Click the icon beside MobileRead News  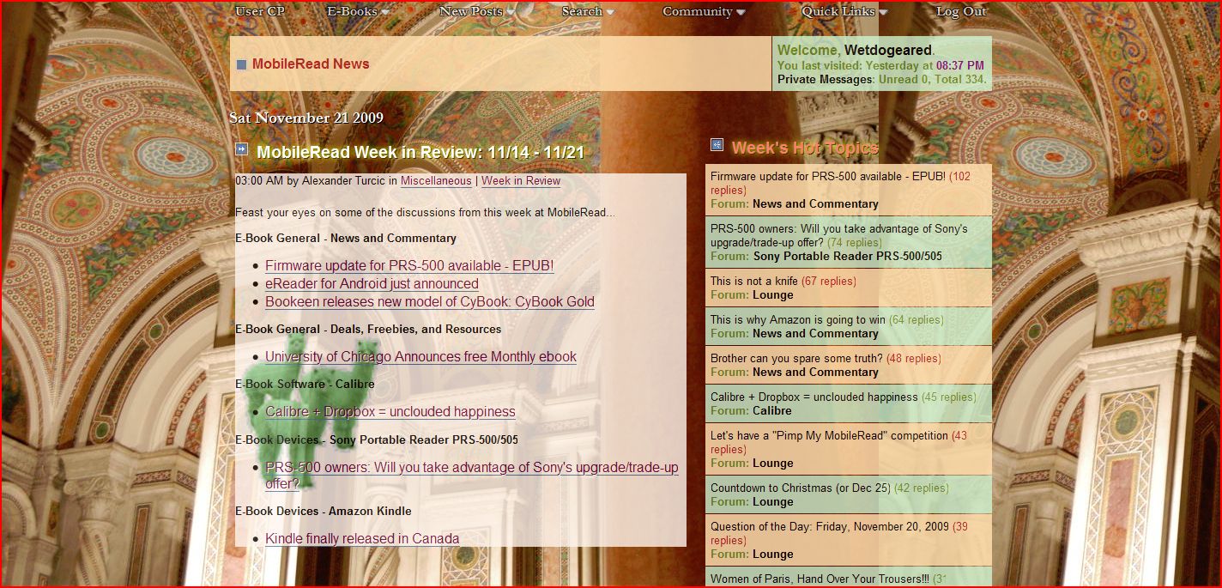point(241,64)
